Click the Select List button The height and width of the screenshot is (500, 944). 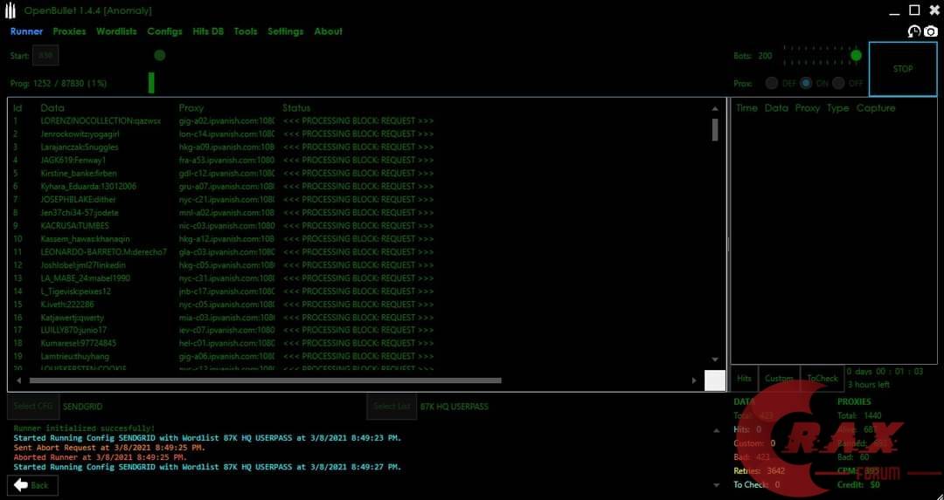tap(392, 407)
